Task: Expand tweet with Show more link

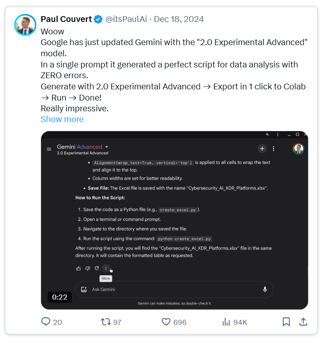Action: [62, 119]
